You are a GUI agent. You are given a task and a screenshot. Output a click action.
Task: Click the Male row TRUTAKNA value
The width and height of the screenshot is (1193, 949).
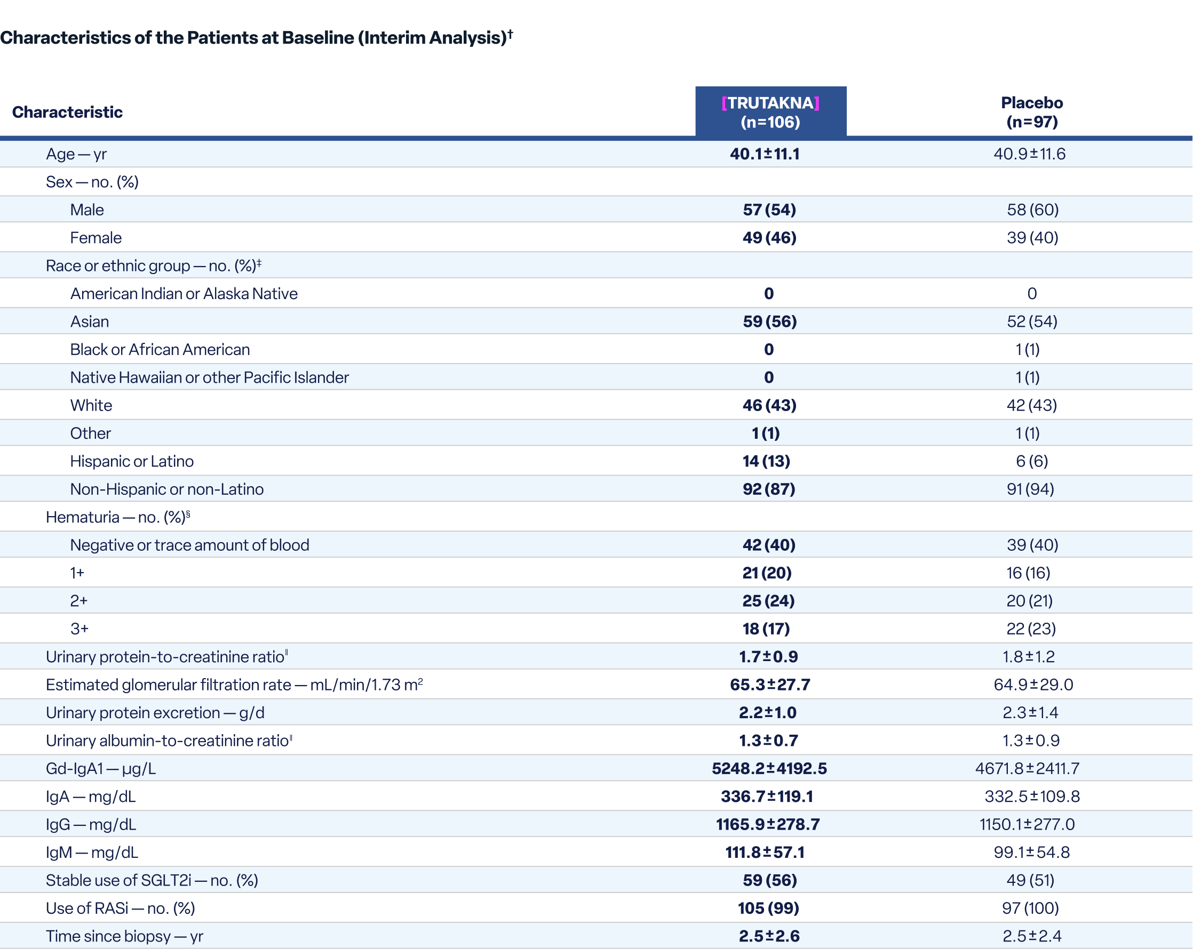pyautogui.click(x=769, y=210)
